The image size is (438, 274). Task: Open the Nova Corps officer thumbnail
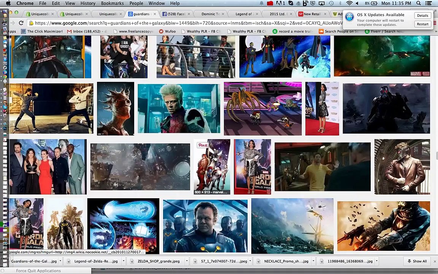coord(205,226)
